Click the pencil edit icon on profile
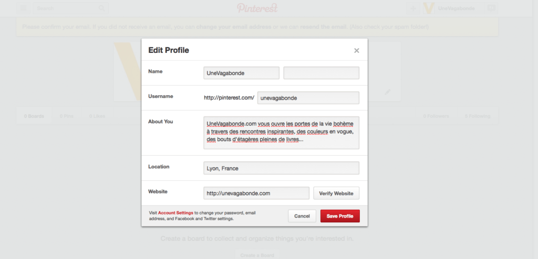The height and width of the screenshot is (259, 538). tap(388, 92)
